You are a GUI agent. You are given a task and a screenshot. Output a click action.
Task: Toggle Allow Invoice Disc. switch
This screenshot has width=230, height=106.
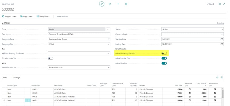(x=164, y=58)
